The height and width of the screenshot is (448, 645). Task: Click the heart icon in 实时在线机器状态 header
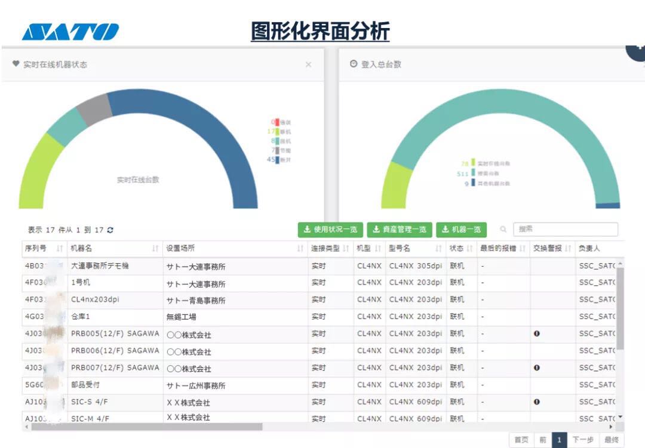tap(16, 64)
